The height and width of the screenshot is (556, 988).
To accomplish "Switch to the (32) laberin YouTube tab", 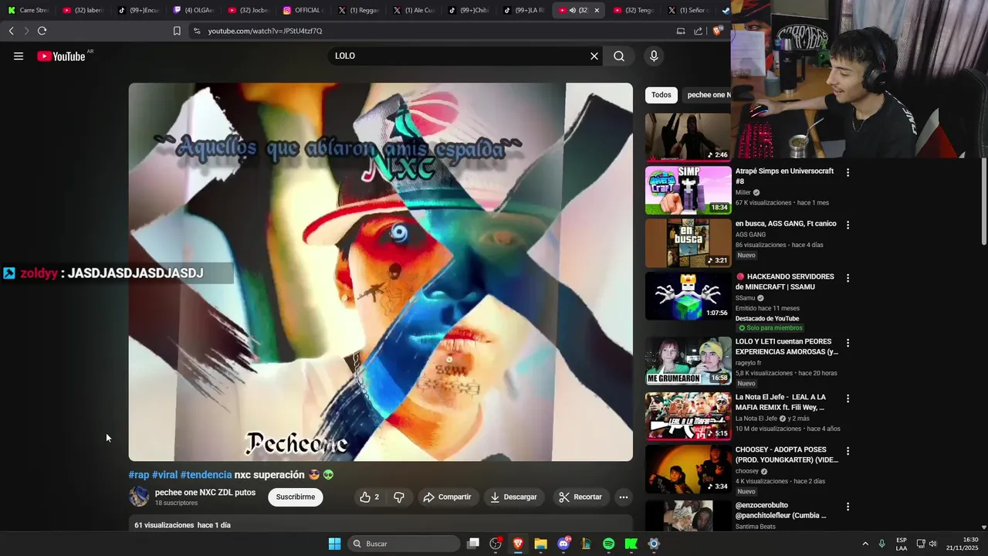I will click(x=83, y=10).
